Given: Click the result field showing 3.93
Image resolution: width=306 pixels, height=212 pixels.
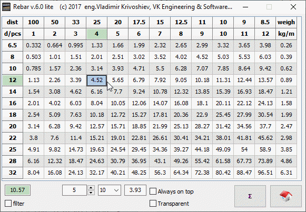Looking at the screenshot, I should coord(135,190).
